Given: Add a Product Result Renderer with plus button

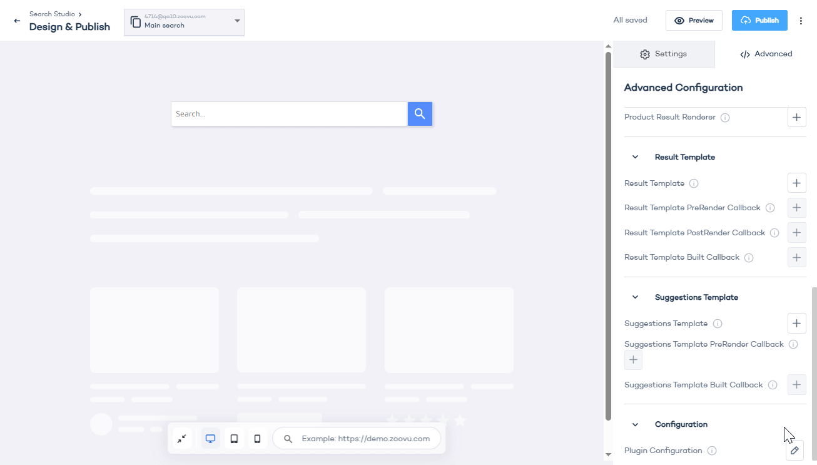Looking at the screenshot, I should (x=796, y=117).
